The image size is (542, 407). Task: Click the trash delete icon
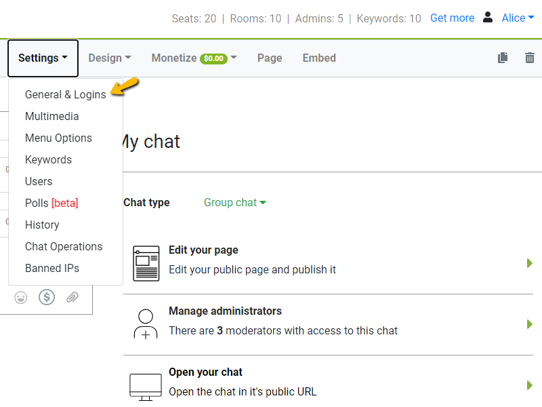pyautogui.click(x=530, y=58)
